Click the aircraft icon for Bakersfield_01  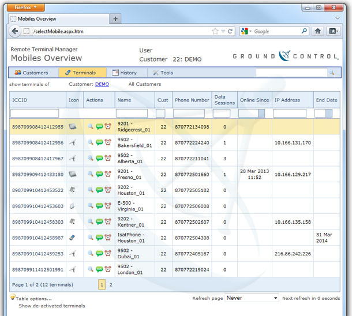(73, 142)
